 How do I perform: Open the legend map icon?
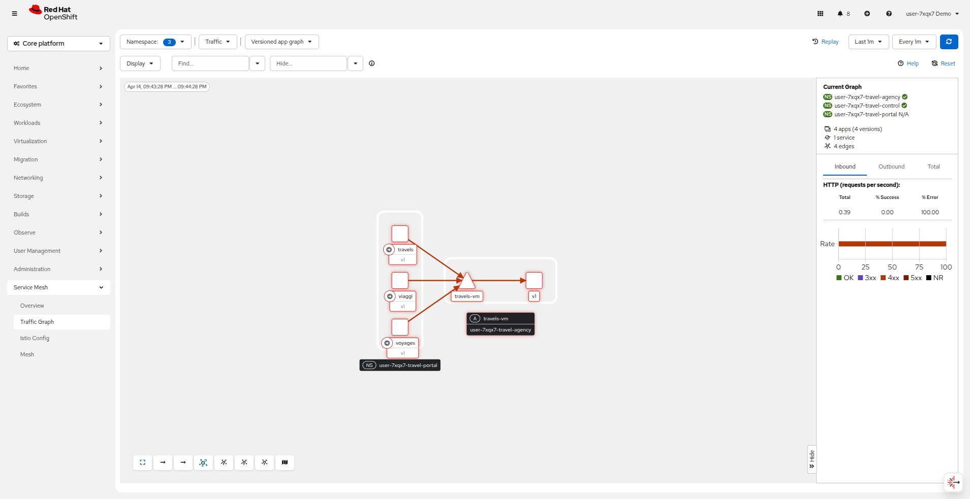[x=285, y=462]
